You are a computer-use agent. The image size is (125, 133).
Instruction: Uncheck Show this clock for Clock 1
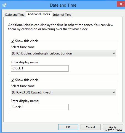tap(12, 41)
